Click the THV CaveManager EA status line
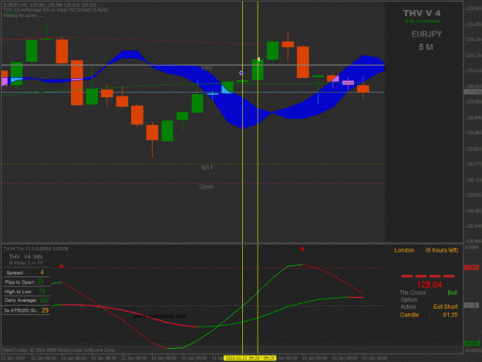Screen dimensions: 482x362 pyautogui.click(x=56, y=10)
